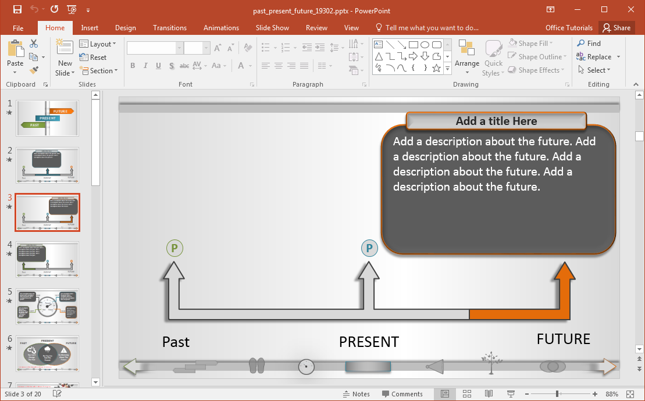Start Slide Show from the status bar icon
The width and height of the screenshot is (645, 401).
[x=510, y=393]
